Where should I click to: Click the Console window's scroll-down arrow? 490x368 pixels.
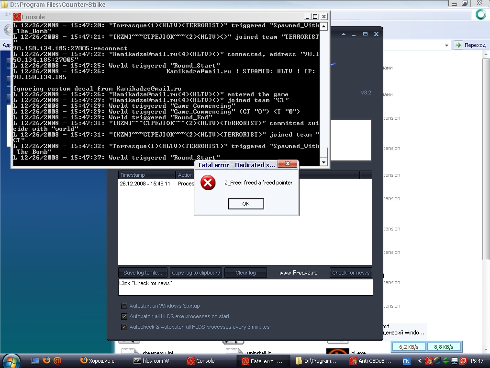click(x=324, y=162)
